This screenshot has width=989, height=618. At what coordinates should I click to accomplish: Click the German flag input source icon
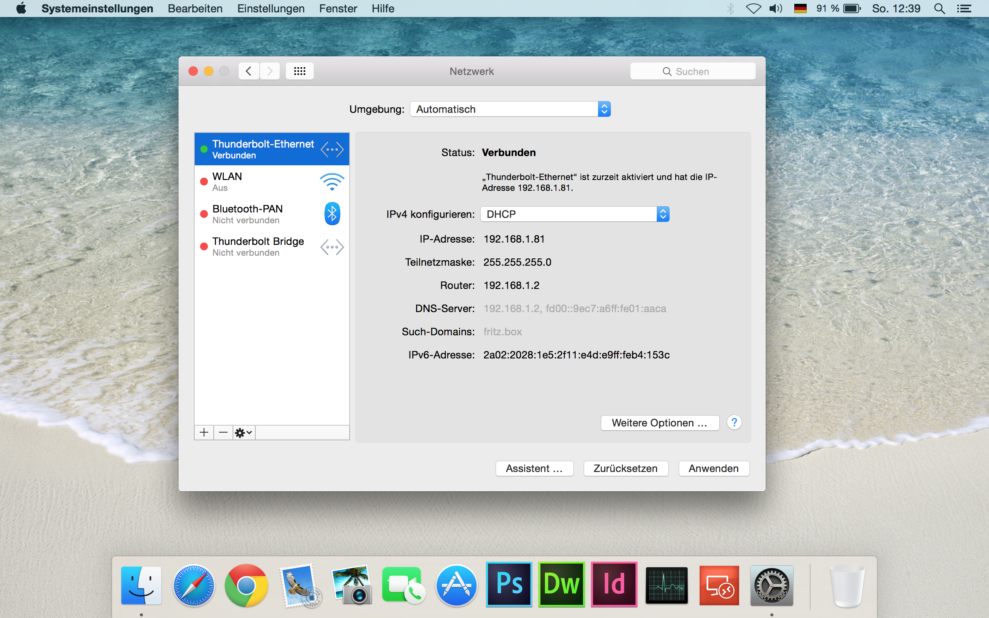click(800, 8)
